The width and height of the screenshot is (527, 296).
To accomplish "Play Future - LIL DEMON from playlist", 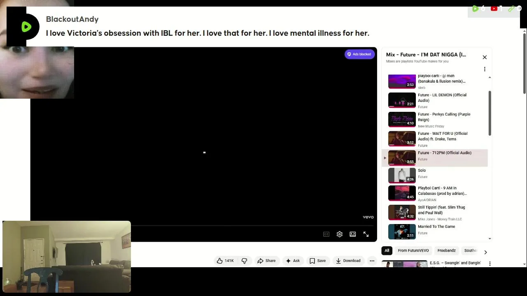I will (x=434, y=100).
